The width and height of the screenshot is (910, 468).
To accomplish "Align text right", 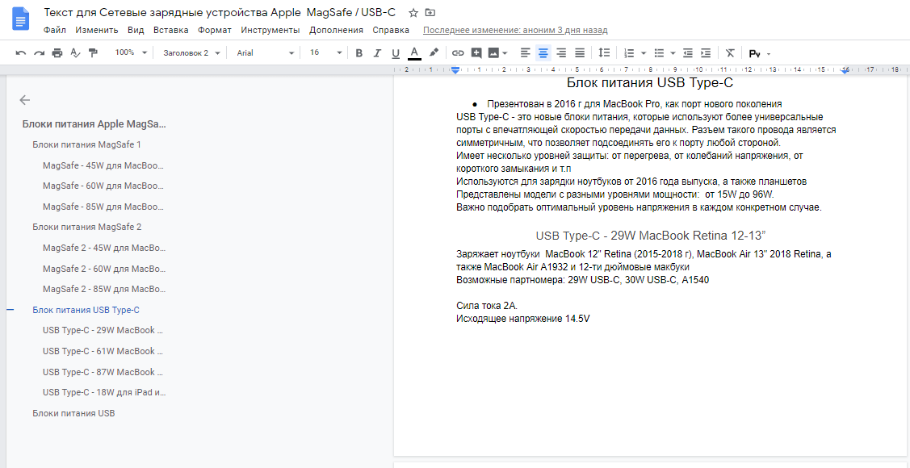I will click(561, 52).
